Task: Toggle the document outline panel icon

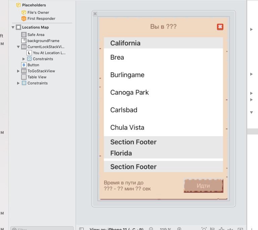Action: click(x=81, y=229)
